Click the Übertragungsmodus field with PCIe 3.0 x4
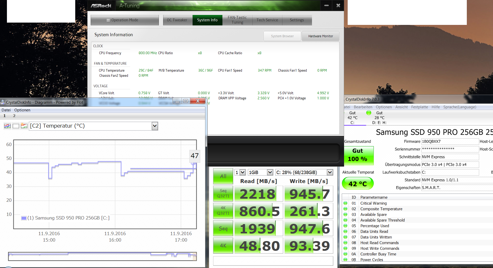 click(x=450, y=165)
